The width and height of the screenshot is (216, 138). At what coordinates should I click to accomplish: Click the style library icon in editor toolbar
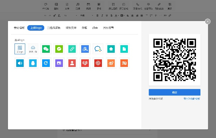click(46, 4)
